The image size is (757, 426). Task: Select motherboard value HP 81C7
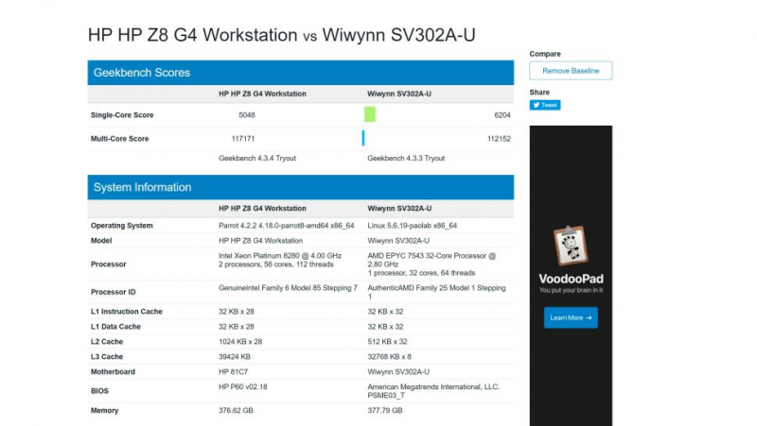pos(233,372)
